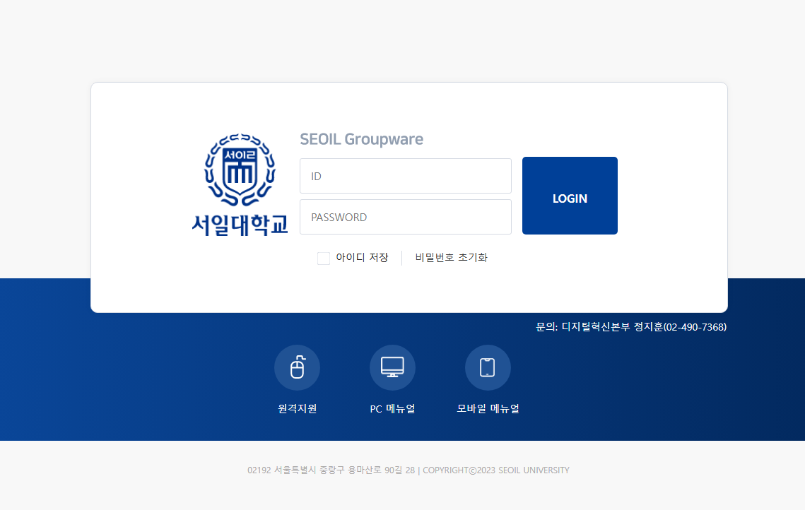Image resolution: width=805 pixels, height=510 pixels.
Task: Click the PC 메뉴얼 label text
Action: tap(392, 408)
